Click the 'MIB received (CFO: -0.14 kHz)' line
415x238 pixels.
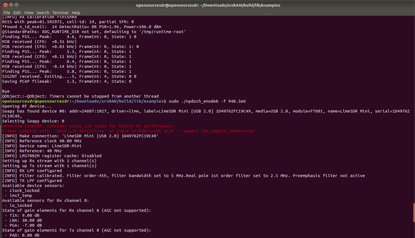point(67,66)
